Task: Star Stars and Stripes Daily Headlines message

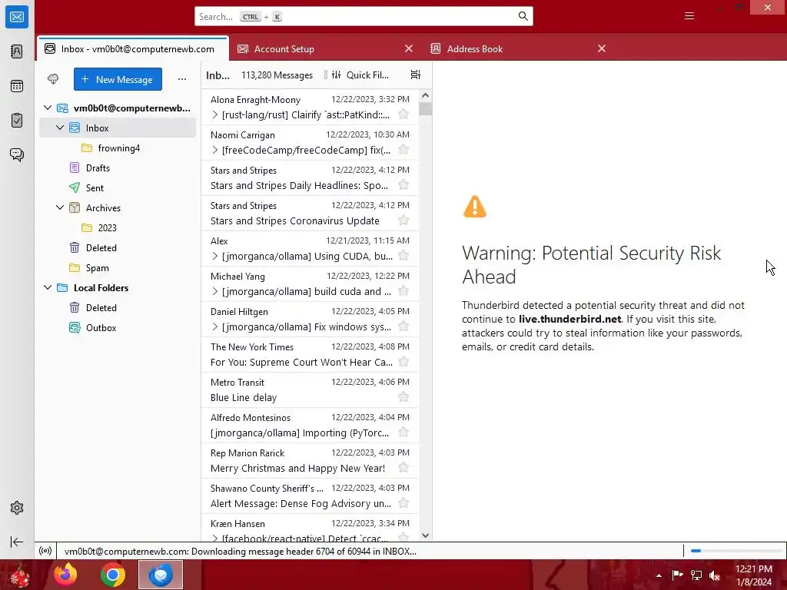Action: [x=403, y=184]
